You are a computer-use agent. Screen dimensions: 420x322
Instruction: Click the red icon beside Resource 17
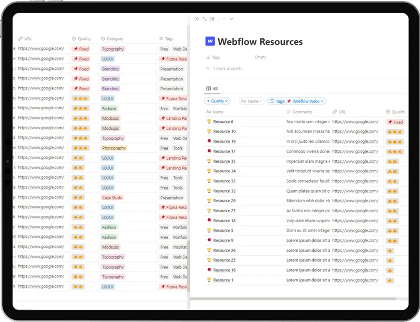tap(209, 151)
